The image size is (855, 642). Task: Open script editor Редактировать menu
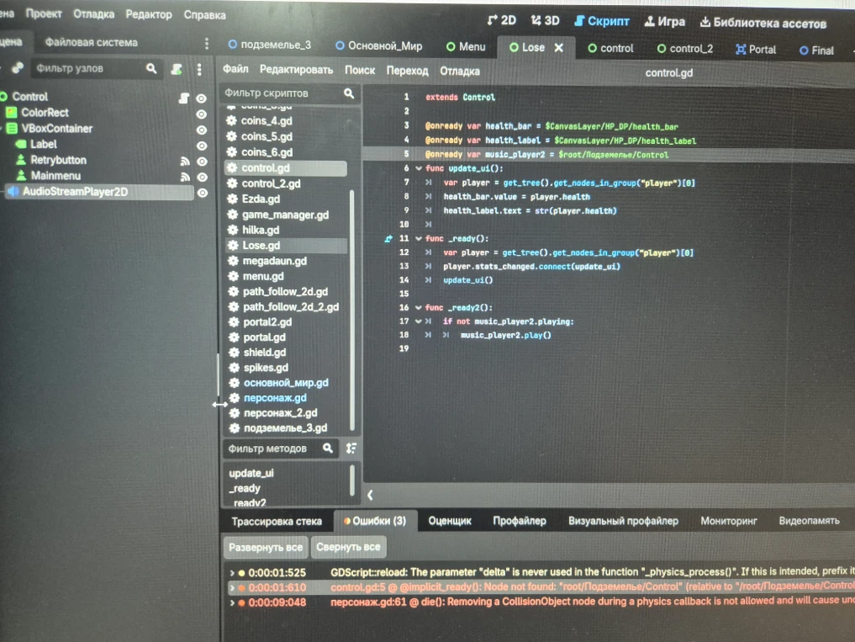(x=296, y=69)
